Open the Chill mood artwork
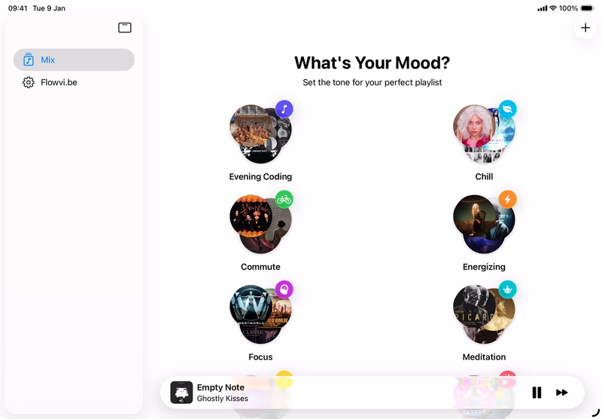 [x=484, y=134]
